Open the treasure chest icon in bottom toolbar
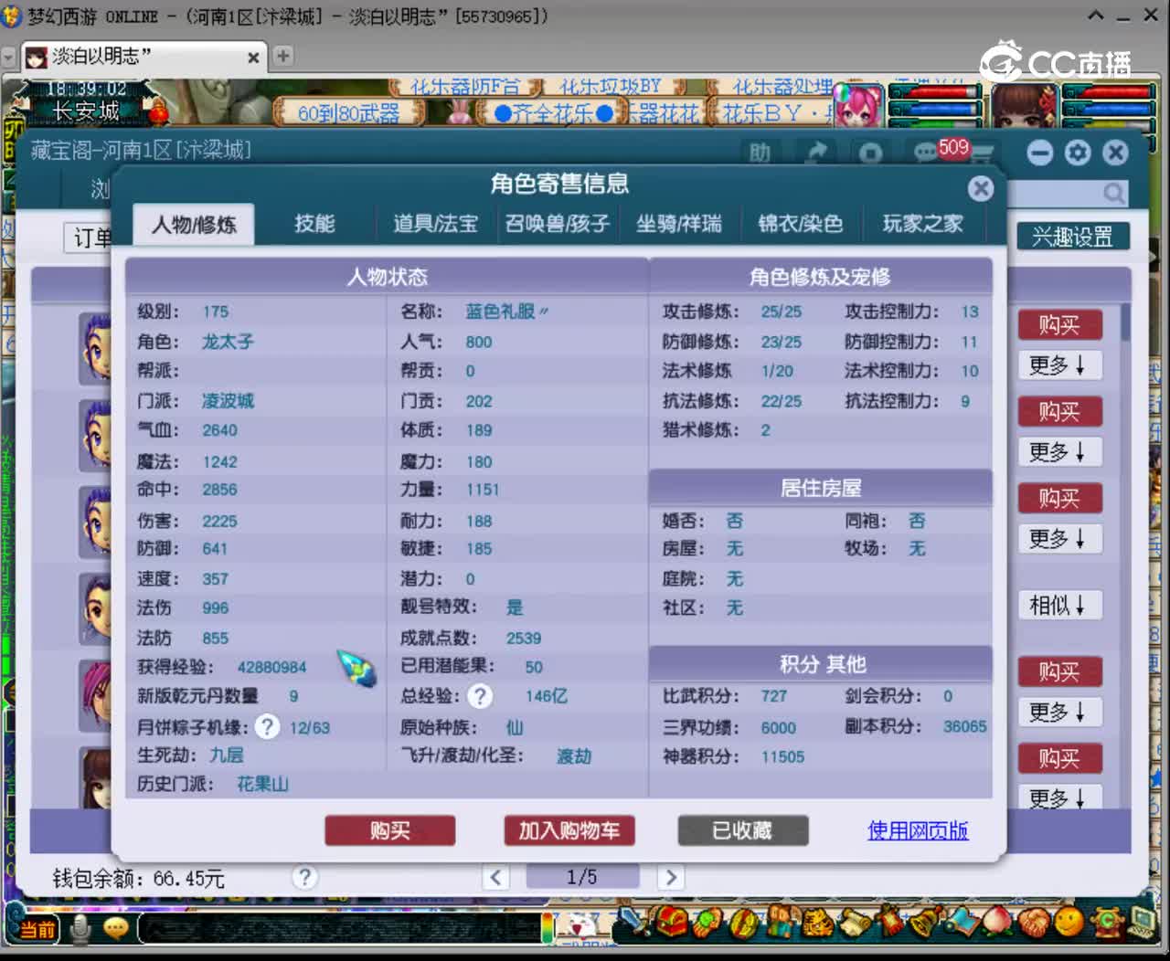The height and width of the screenshot is (961, 1170). [x=674, y=922]
